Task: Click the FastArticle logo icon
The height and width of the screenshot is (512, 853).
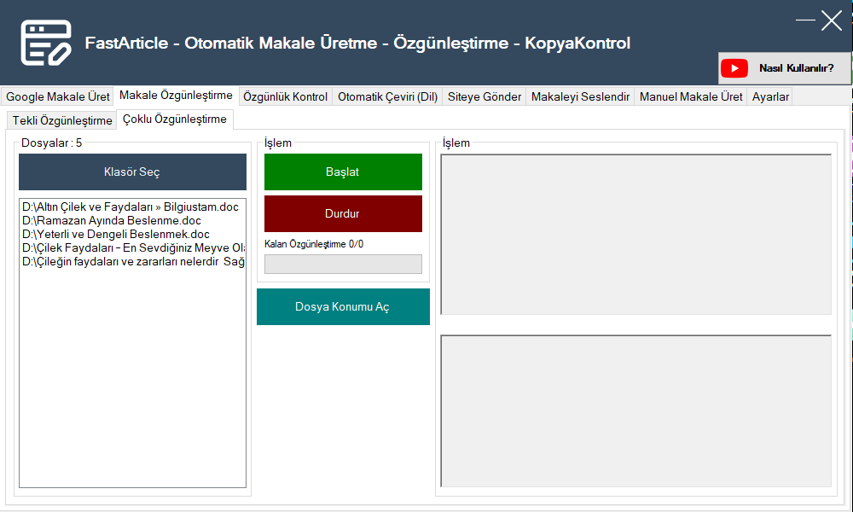Action: [x=46, y=43]
